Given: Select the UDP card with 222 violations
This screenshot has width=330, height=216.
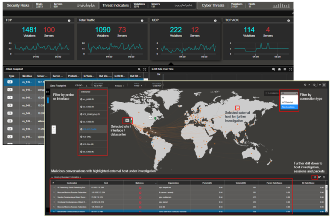Looking at the screenshot, I should (185, 39).
